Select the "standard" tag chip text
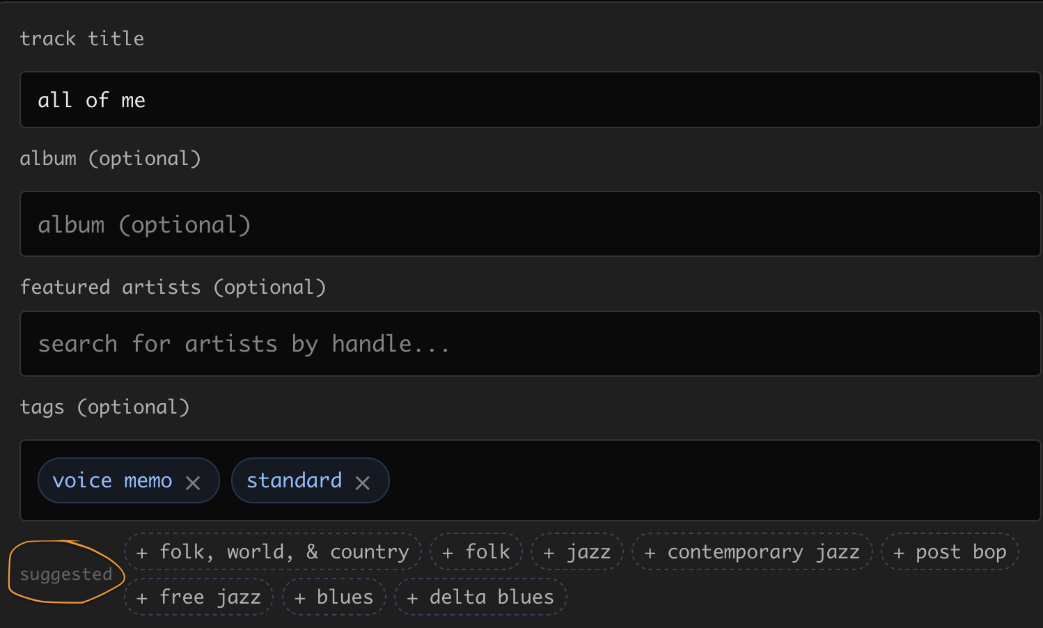The image size is (1043, 628). point(294,480)
